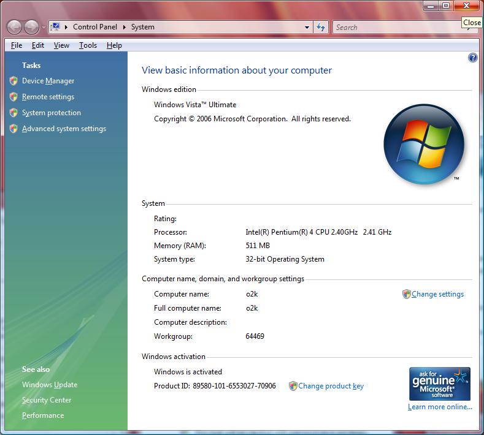Expand the arrow between Control Panel and System
The width and height of the screenshot is (484, 435).
(125, 27)
